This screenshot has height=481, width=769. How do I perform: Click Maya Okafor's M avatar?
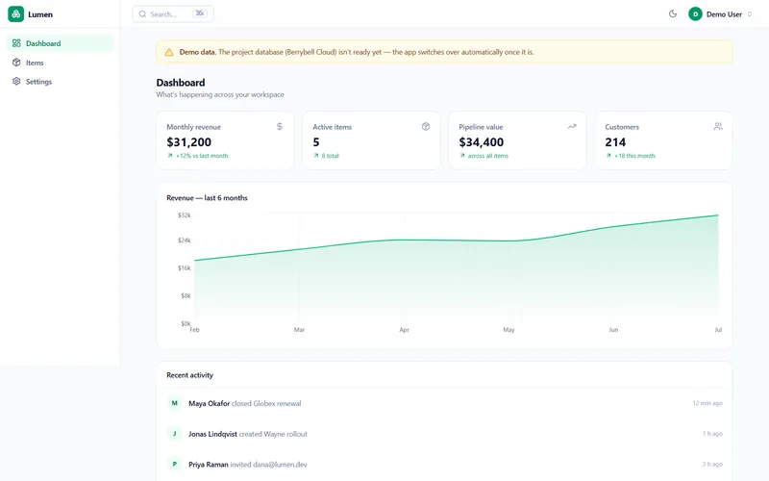174,403
